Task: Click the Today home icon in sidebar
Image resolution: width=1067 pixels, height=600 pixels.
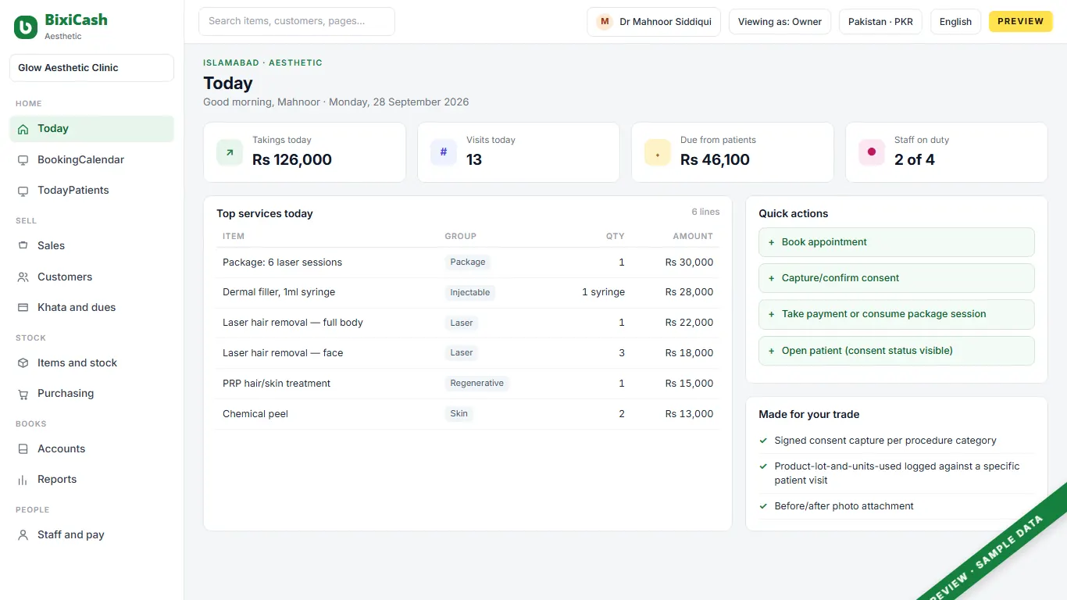Action: pos(23,129)
